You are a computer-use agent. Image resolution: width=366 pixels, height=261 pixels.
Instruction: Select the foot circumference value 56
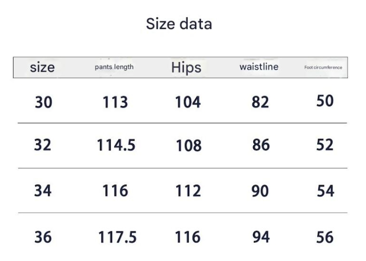click(325, 238)
